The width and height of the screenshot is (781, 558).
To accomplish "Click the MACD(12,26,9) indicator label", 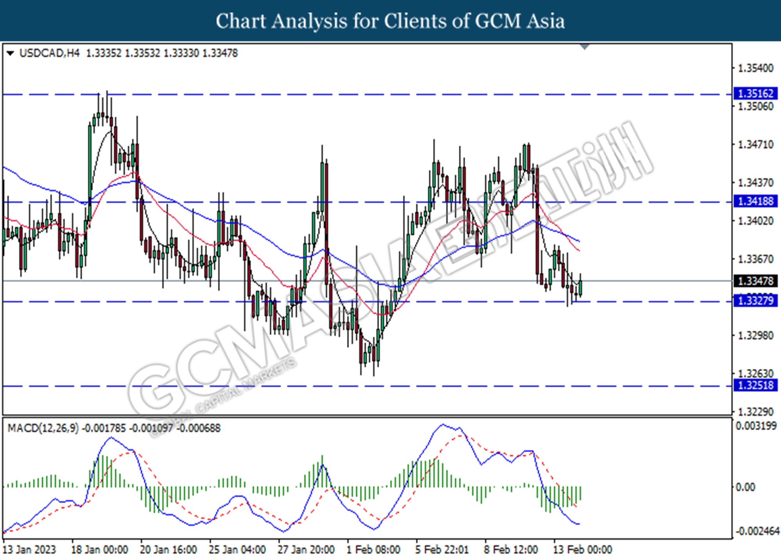I will click(x=43, y=428).
